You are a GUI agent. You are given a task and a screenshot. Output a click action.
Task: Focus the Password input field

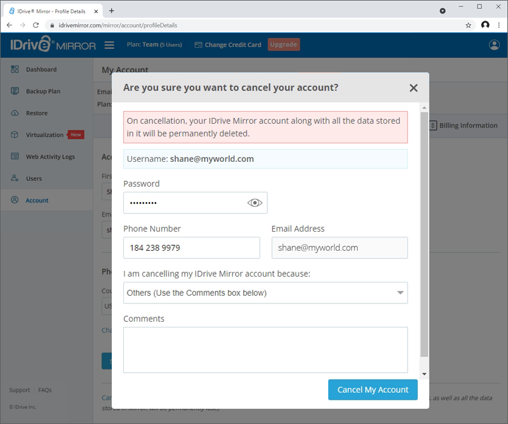click(195, 202)
